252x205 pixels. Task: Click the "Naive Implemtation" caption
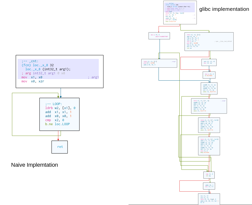coord(35,165)
